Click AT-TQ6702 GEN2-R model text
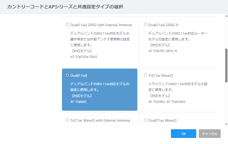This screenshot has height=144, width=228. coord(163,51)
